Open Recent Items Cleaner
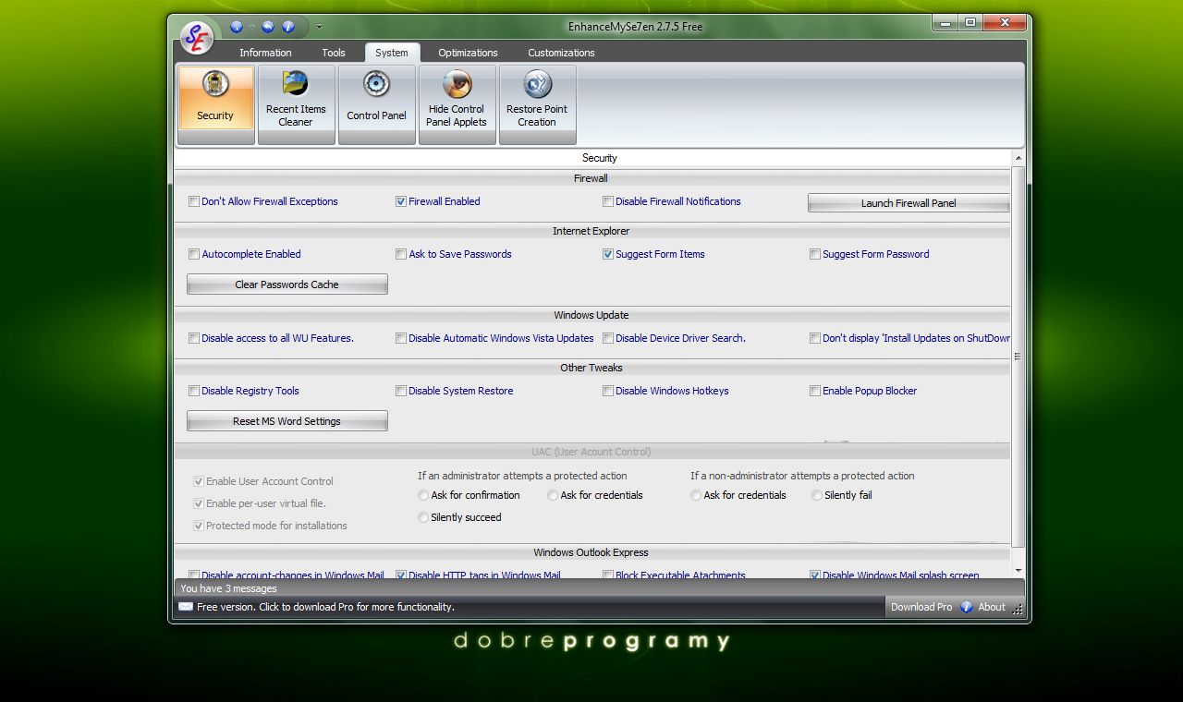Image resolution: width=1183 pixels, height=702 pixels. (x=296, y=104)
